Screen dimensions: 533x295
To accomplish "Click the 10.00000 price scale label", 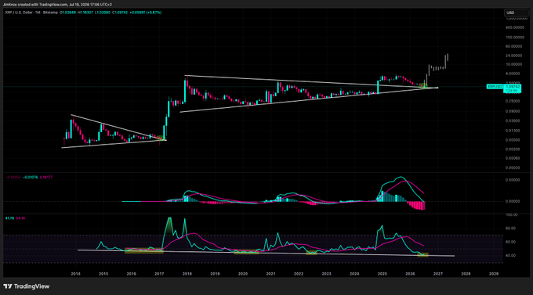I will (513, 64).
